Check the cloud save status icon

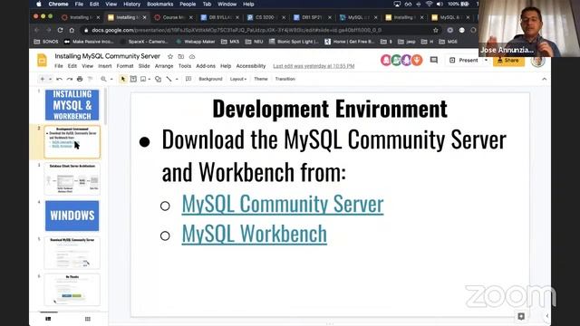pos(192,56)
